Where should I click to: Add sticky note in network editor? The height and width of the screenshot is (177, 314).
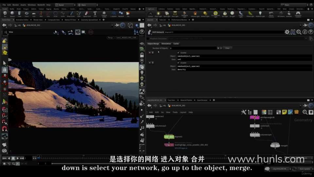coord(284,112)
